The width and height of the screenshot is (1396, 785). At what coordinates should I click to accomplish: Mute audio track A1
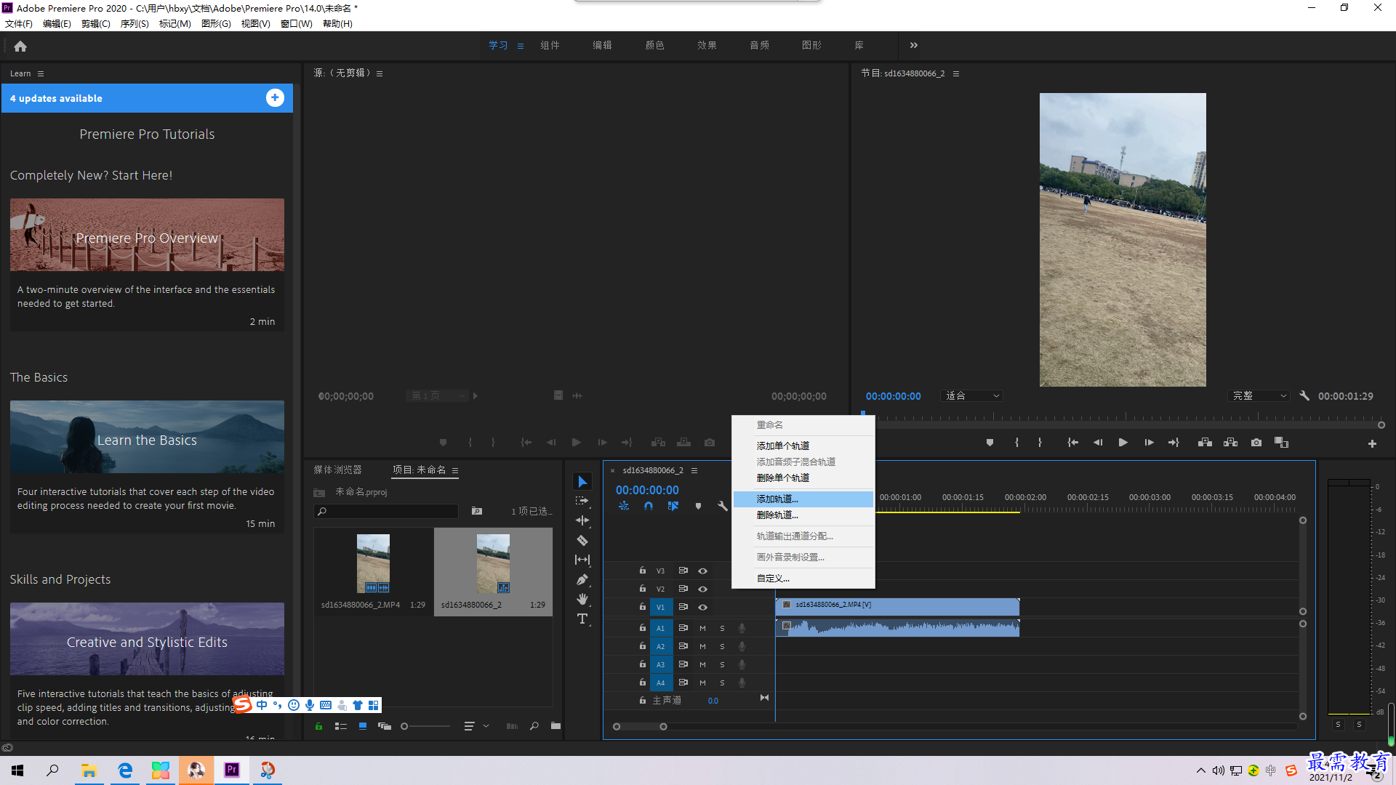[x=702, y=628]
